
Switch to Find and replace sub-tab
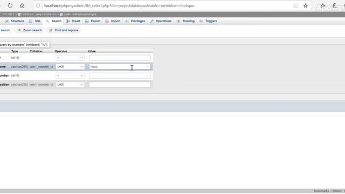[x=64, y=30]
